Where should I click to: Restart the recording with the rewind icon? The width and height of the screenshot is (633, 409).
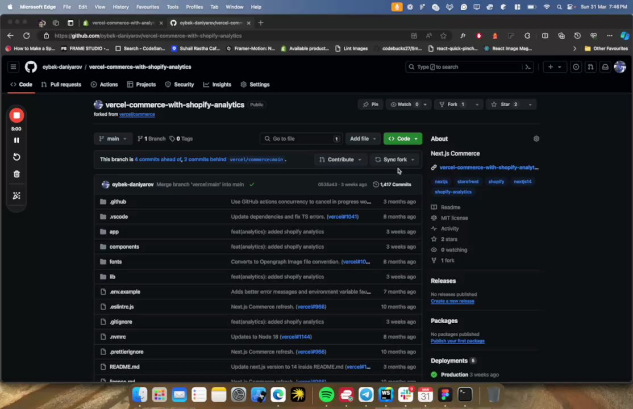pyautogui.click(x=16, y=157)
